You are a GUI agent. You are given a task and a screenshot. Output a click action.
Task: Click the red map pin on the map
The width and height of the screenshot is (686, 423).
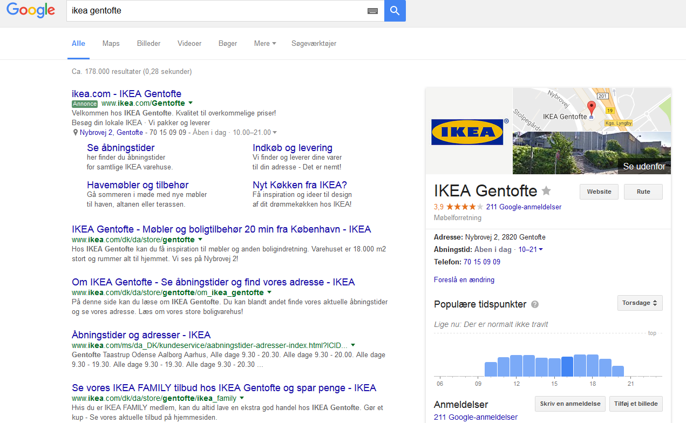(x=591, y=107)
